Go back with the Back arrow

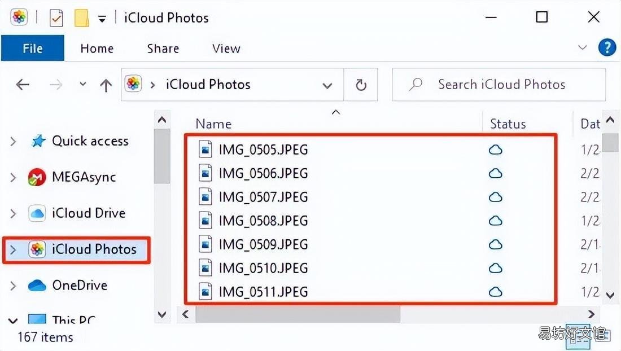pyautogui.click(x=23, y=84)
